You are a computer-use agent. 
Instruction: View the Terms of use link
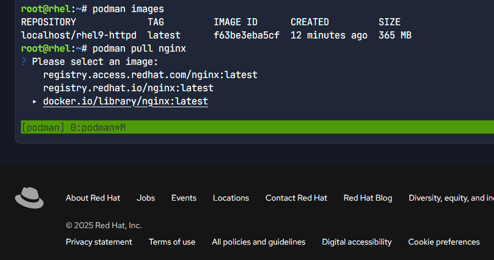(172, 242)
